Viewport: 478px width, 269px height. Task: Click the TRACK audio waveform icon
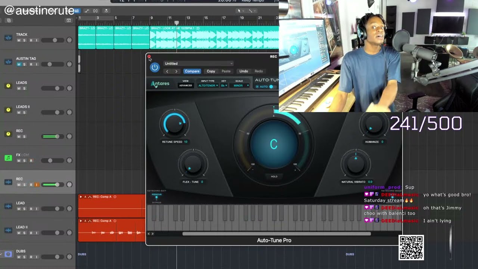8,38
